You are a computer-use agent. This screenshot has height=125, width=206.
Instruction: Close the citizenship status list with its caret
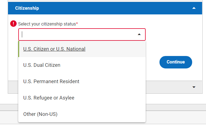click(139, 34)
